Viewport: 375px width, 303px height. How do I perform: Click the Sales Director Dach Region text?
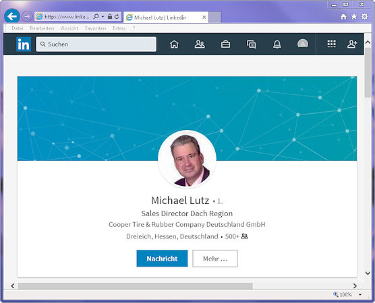pos(187,213)
